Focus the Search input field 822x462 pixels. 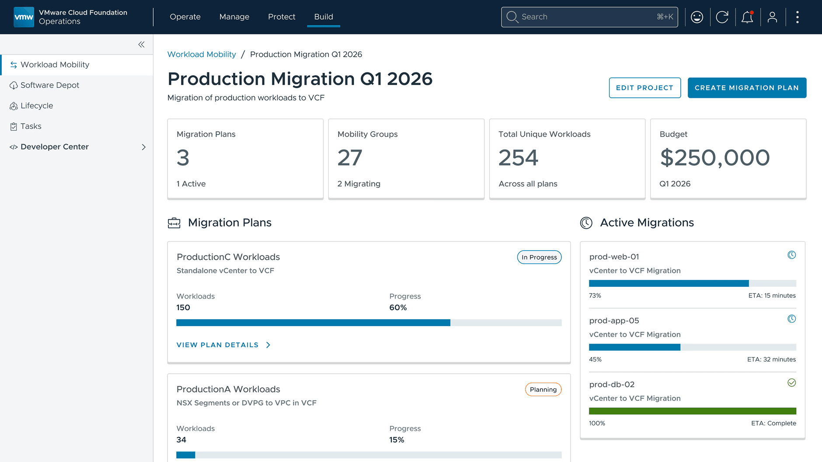tap(586, 17)
